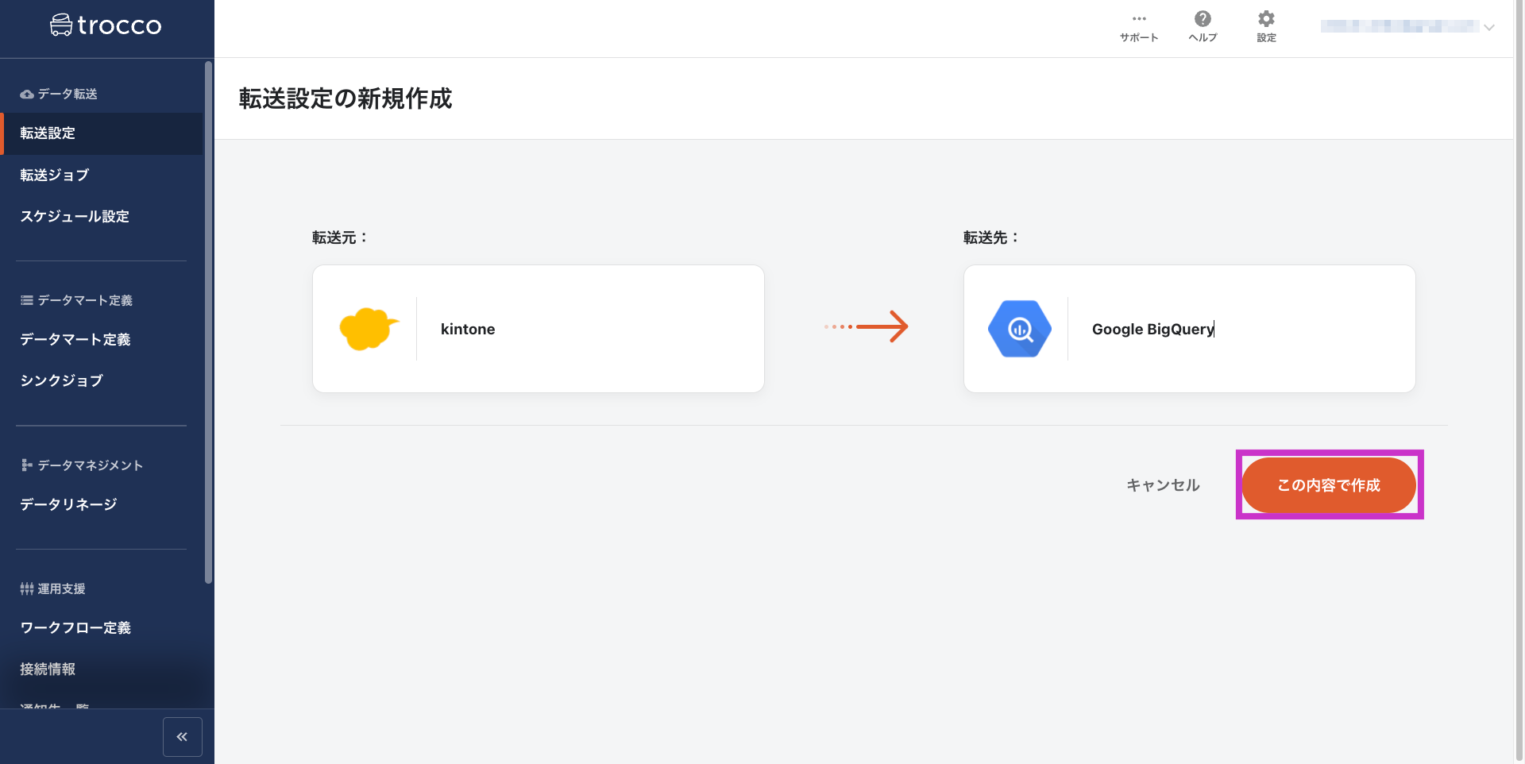Click the kintone cloud icon
This screenshot has height=764, width=1525.
pos(369,329)
